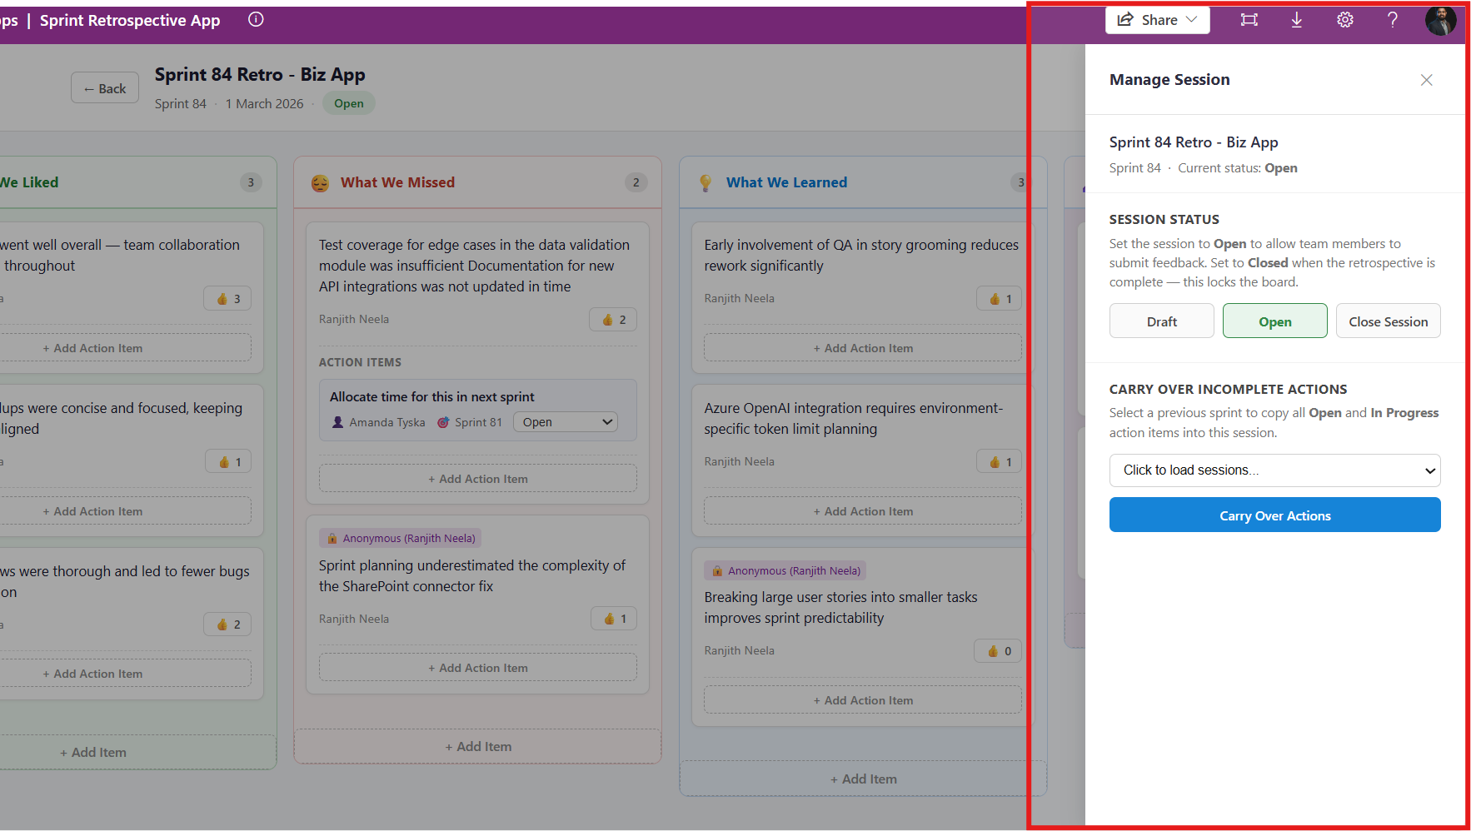Screen dimensions: 1471x831
Task: Dismiss the Manage Session panel
Action: pos(1426,80)
